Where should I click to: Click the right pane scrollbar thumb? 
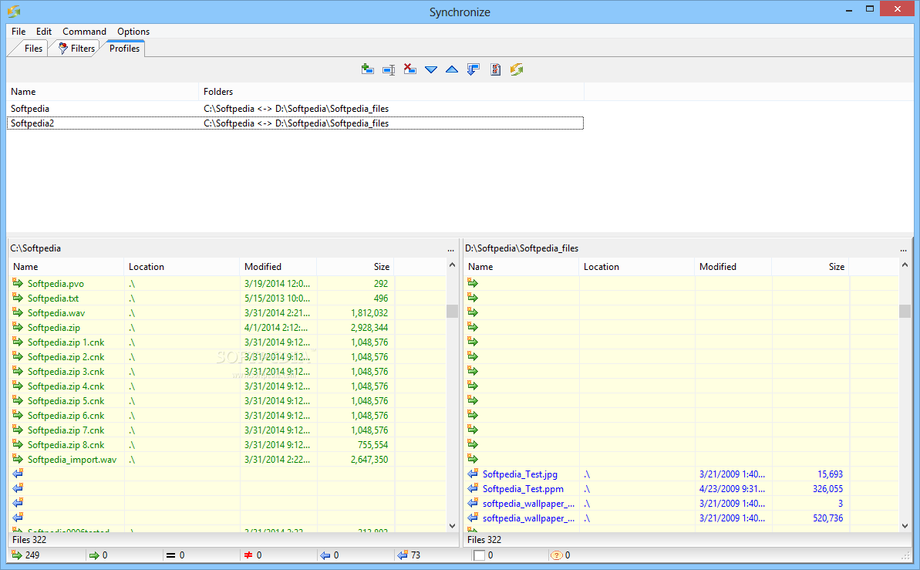905,311
